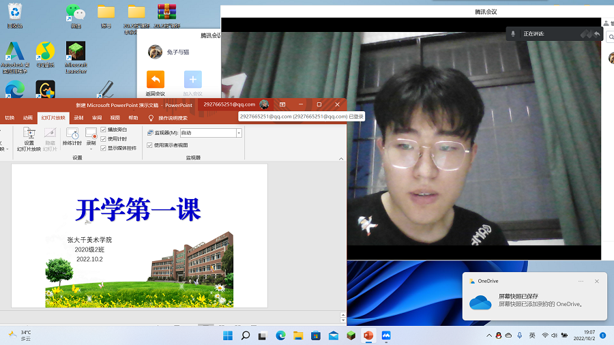This screenshot has height=345, width=614.
Task: Launch Minecraft Launcher shortcut
Action: (x=76, y=57)
